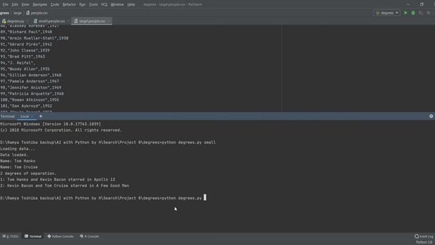Open terminal settings gear icon
This screenshot has height=245, width=435.
click(x=431, y=116)
